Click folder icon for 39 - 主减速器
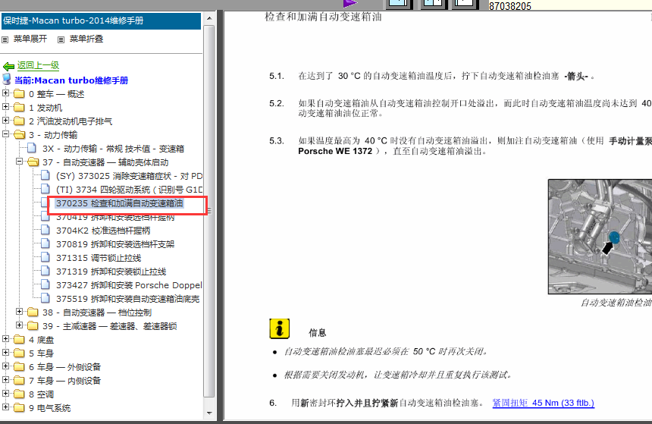The image size is (652, 424). tap(33, 326)
